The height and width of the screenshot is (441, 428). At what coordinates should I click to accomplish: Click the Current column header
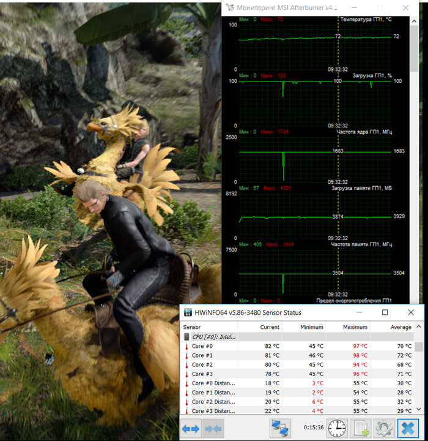269,327
